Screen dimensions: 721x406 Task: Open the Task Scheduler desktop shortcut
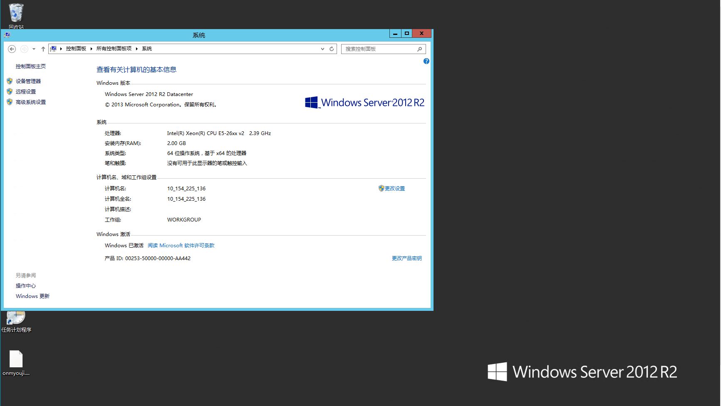(16, 322)
